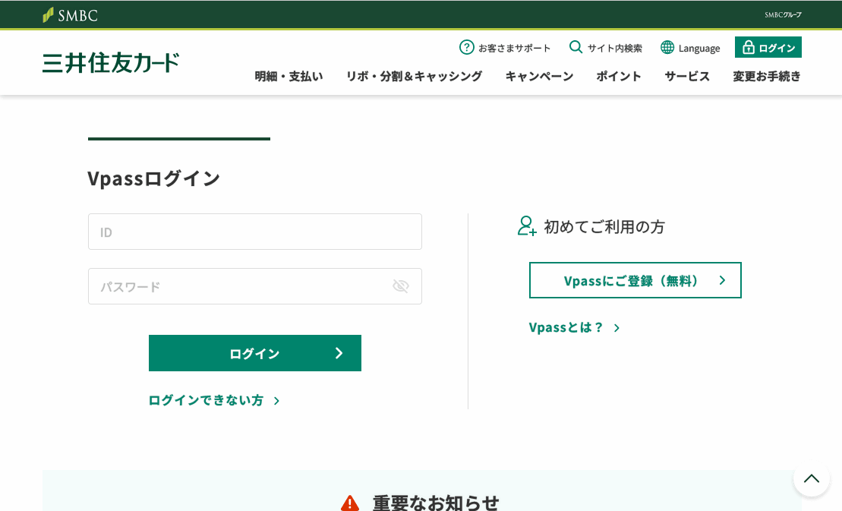Click chevron beside ログインできない方
This screenshot has height=511, width=842.
[x=276, y=401]
